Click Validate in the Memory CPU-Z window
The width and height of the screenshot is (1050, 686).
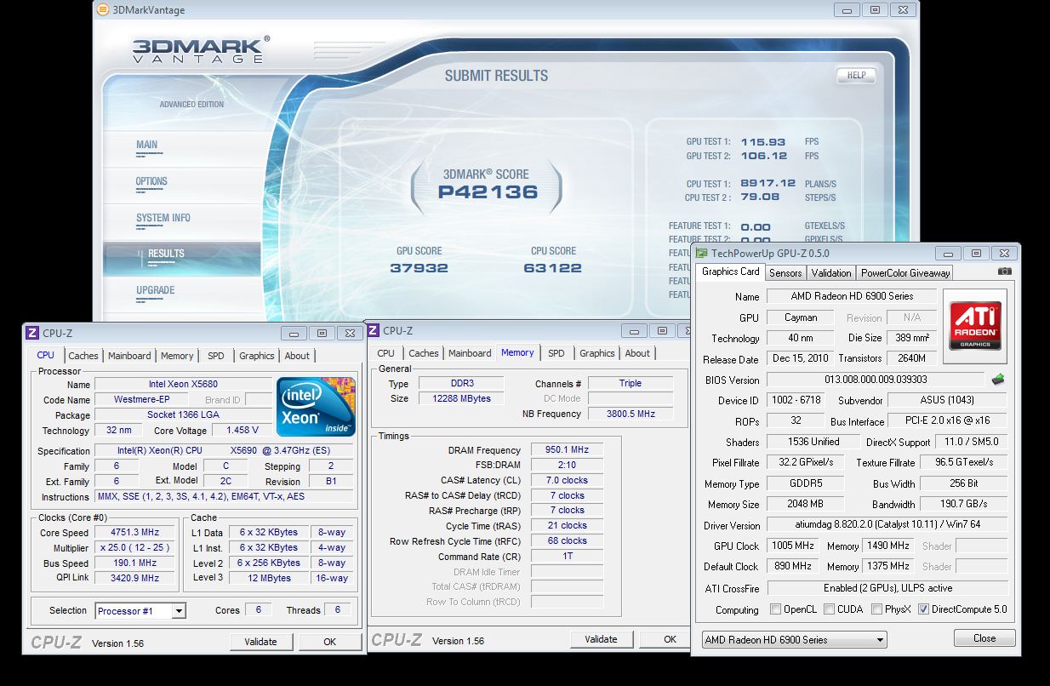(x=601, y=639)
